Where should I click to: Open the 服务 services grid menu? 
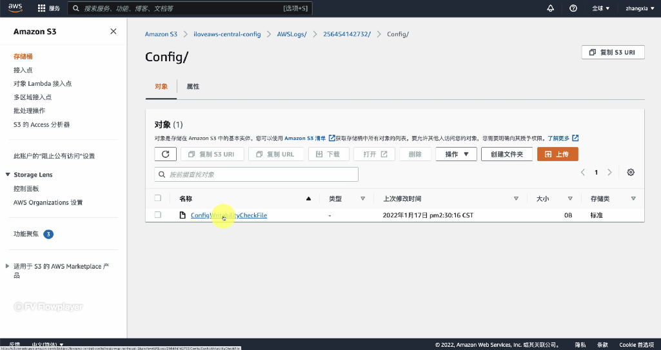click(x=49, y=8)
